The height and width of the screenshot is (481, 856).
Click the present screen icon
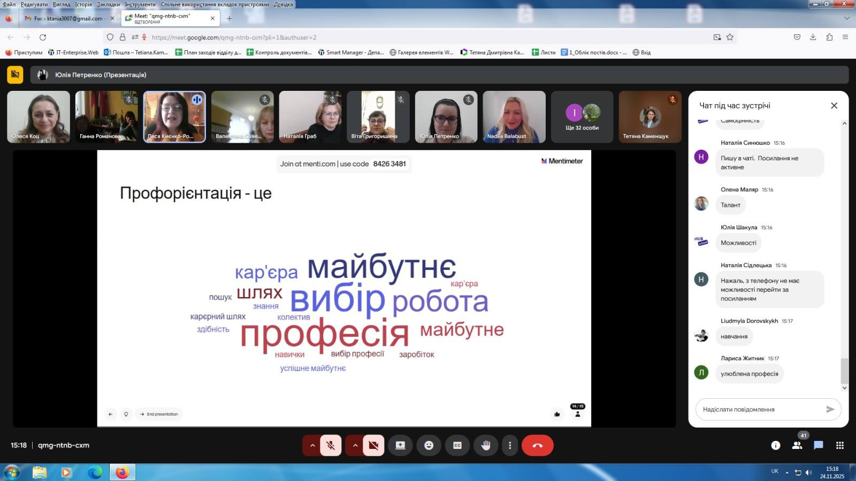coord(400,445)
